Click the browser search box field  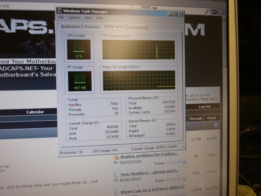pos(181,10)
